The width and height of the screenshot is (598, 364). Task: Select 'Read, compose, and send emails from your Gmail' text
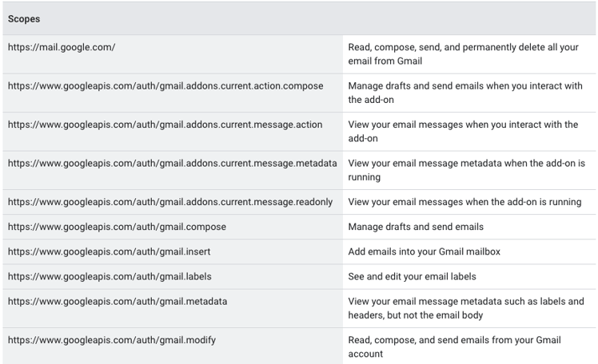click(454, 340)
